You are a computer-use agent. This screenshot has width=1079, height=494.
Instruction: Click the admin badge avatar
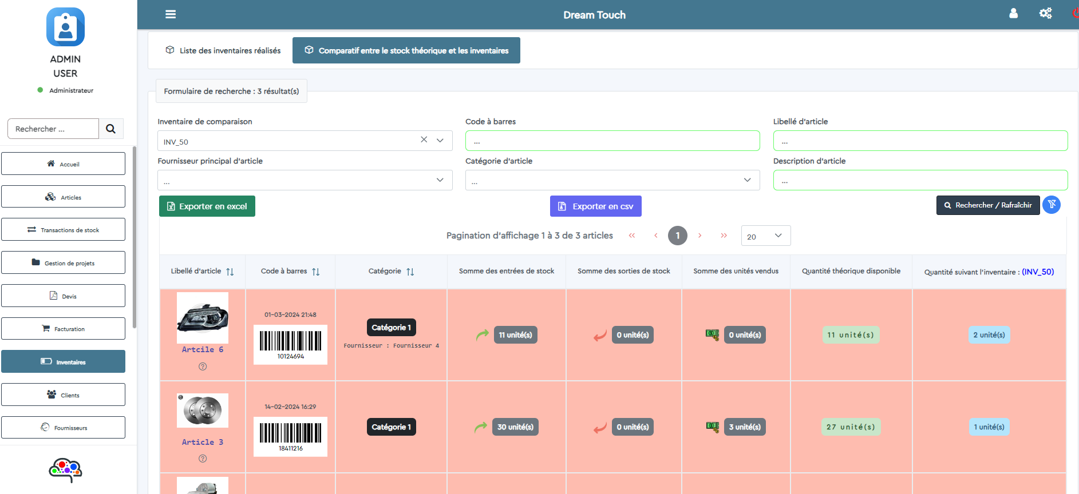(65, 27)
